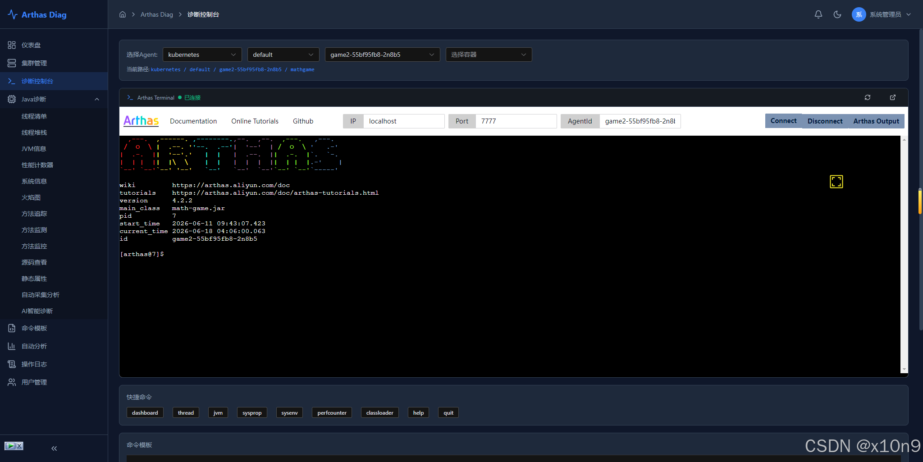Screen dimensions: 923x462
Task: Click the 诊断控制台 terminal icon in sidebar
Action: click(x=12, y=81)
